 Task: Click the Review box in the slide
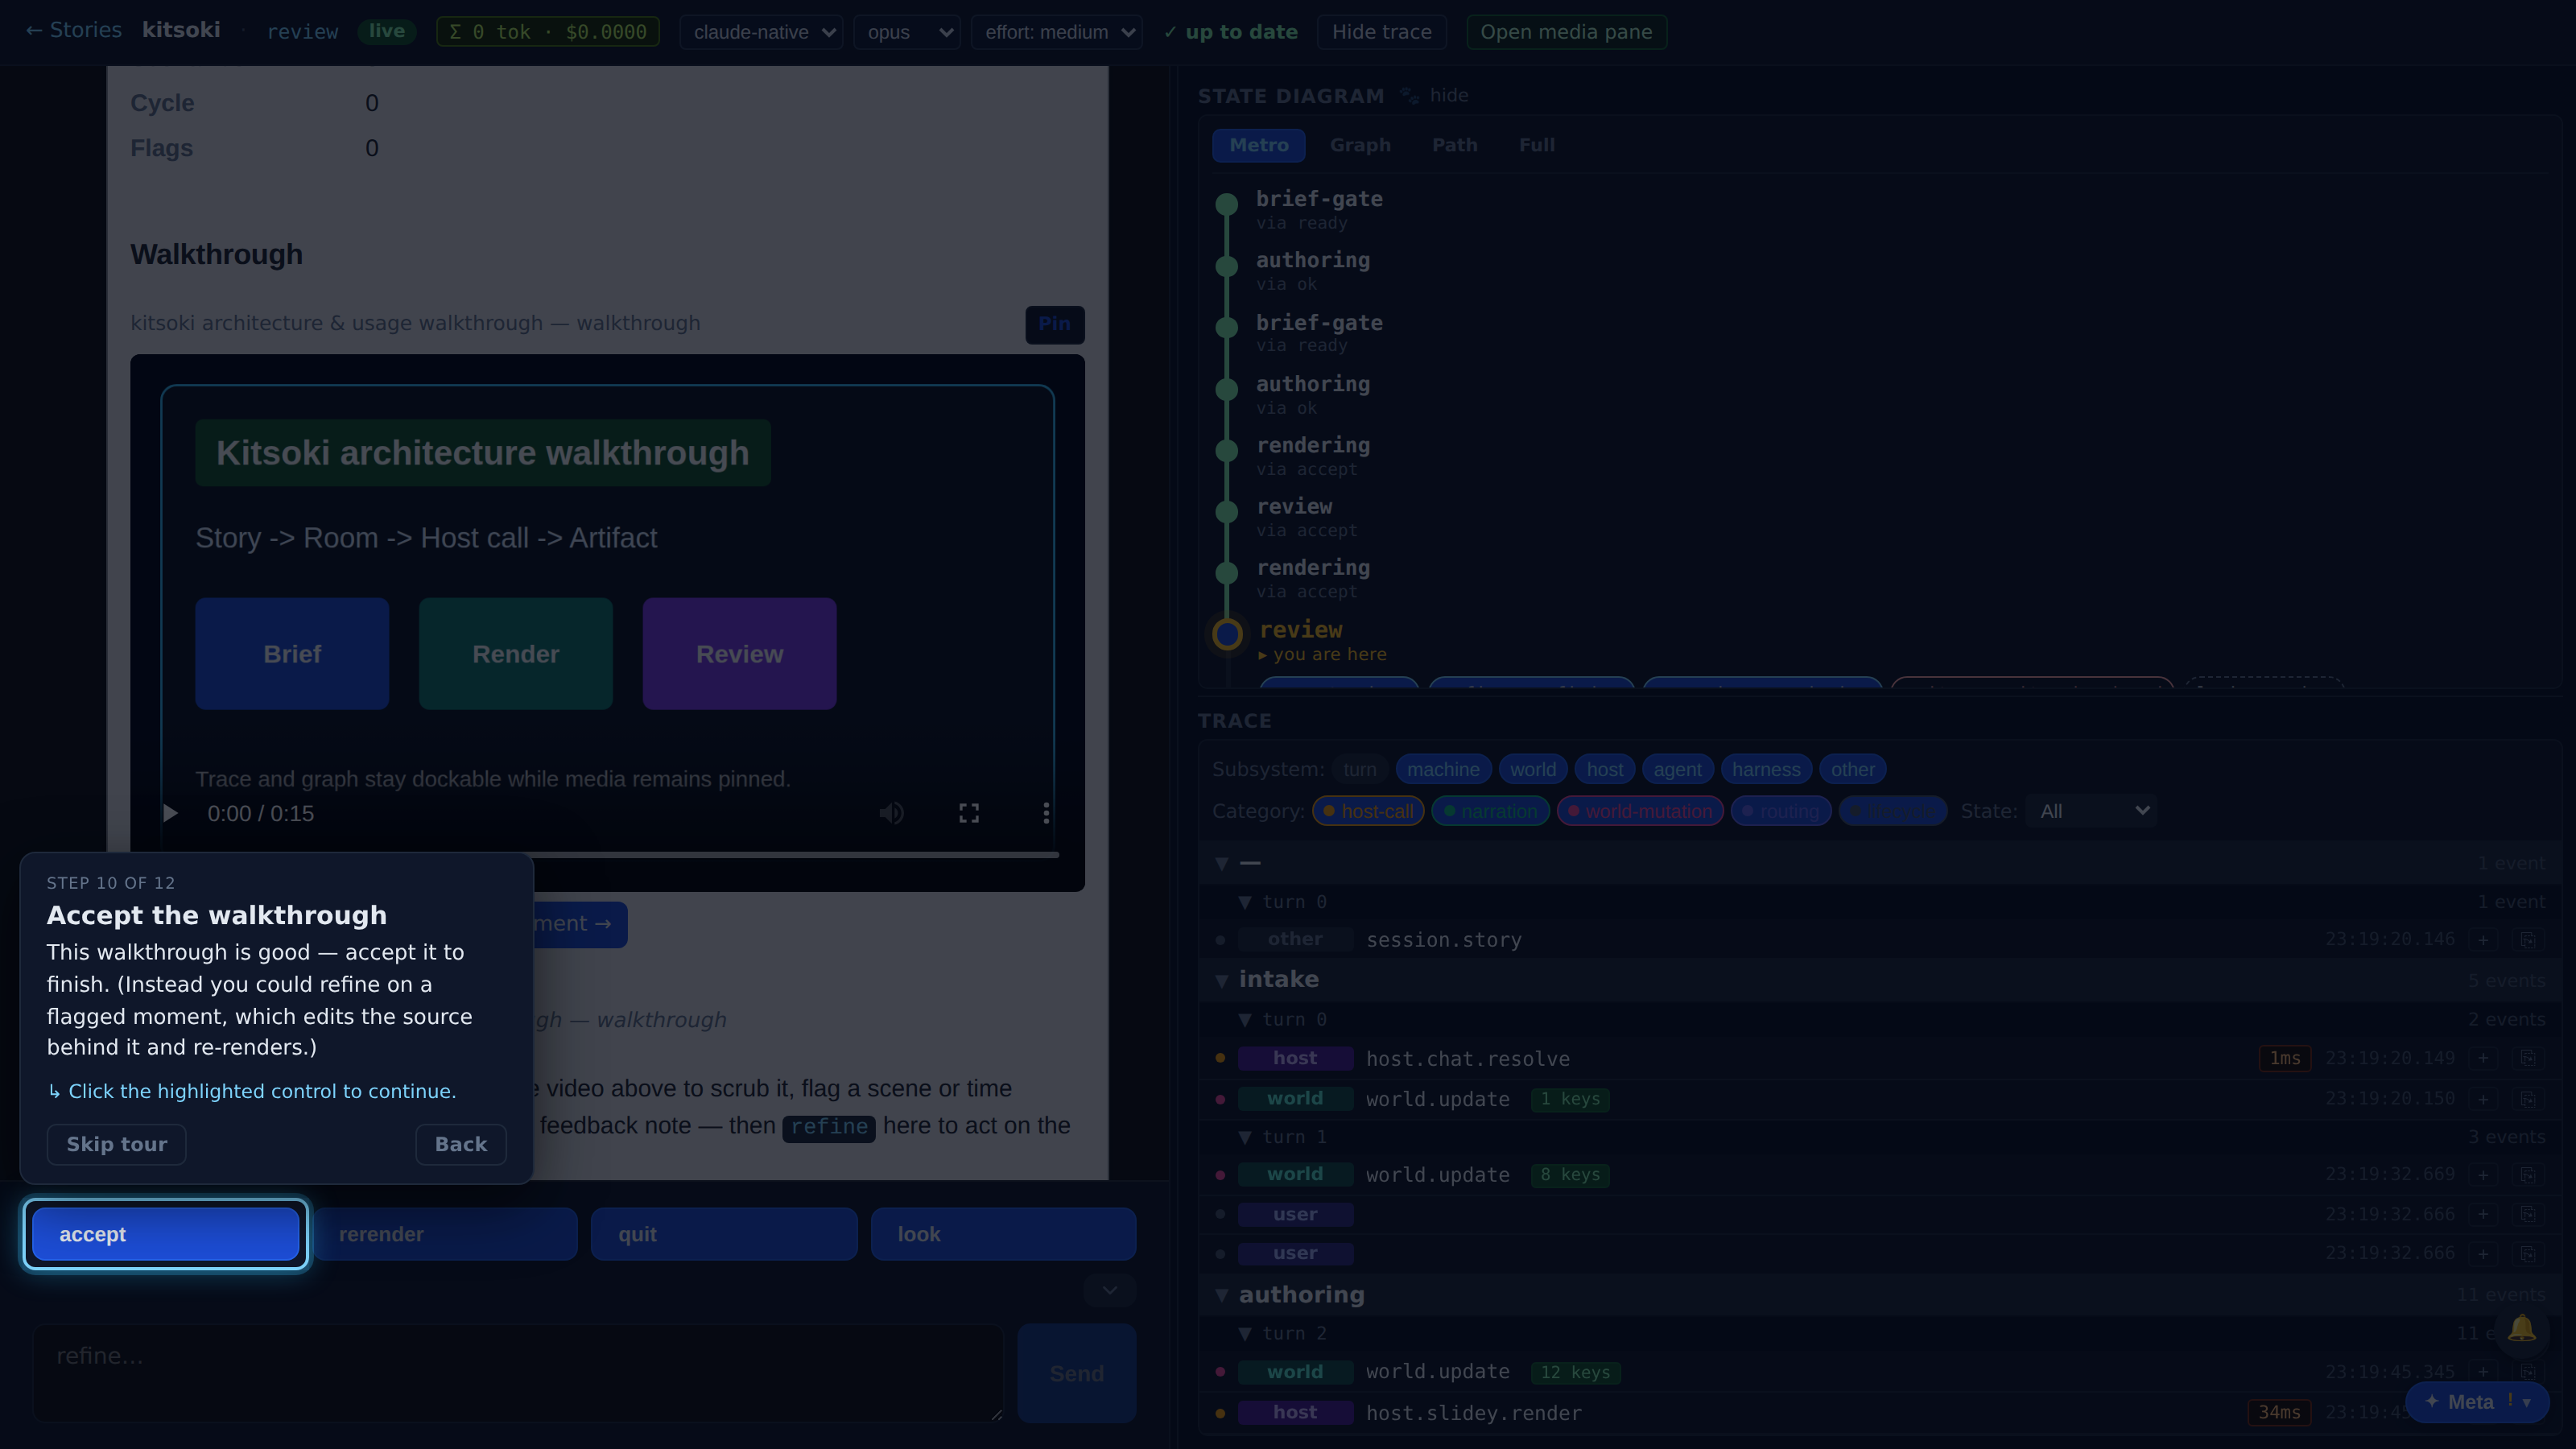(x=739, y=654)
